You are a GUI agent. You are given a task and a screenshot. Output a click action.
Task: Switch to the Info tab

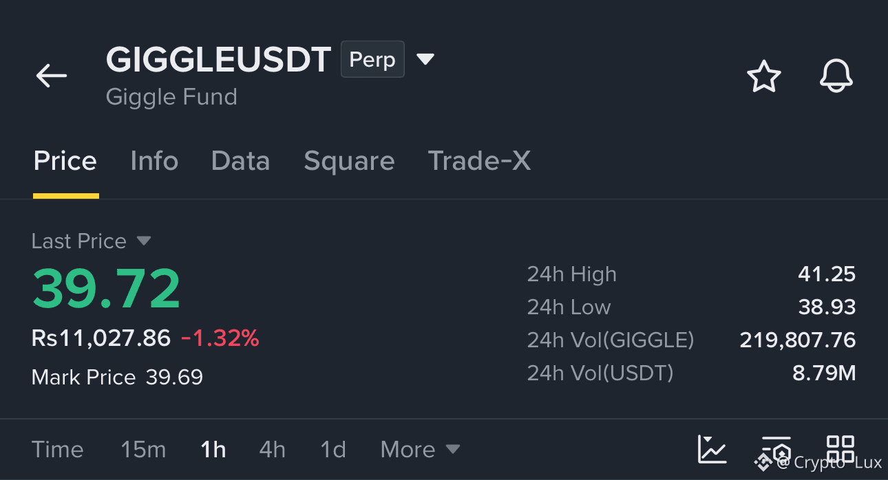point(154,161)
